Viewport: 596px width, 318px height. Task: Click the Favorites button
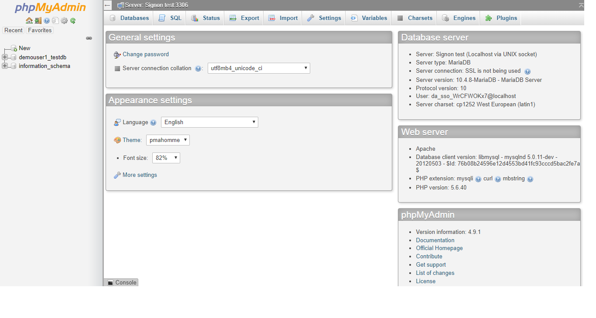point(40,30)
